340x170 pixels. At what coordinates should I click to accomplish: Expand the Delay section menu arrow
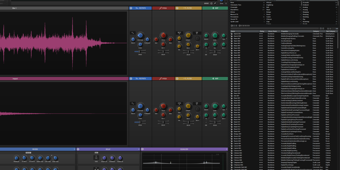[139, 149]
